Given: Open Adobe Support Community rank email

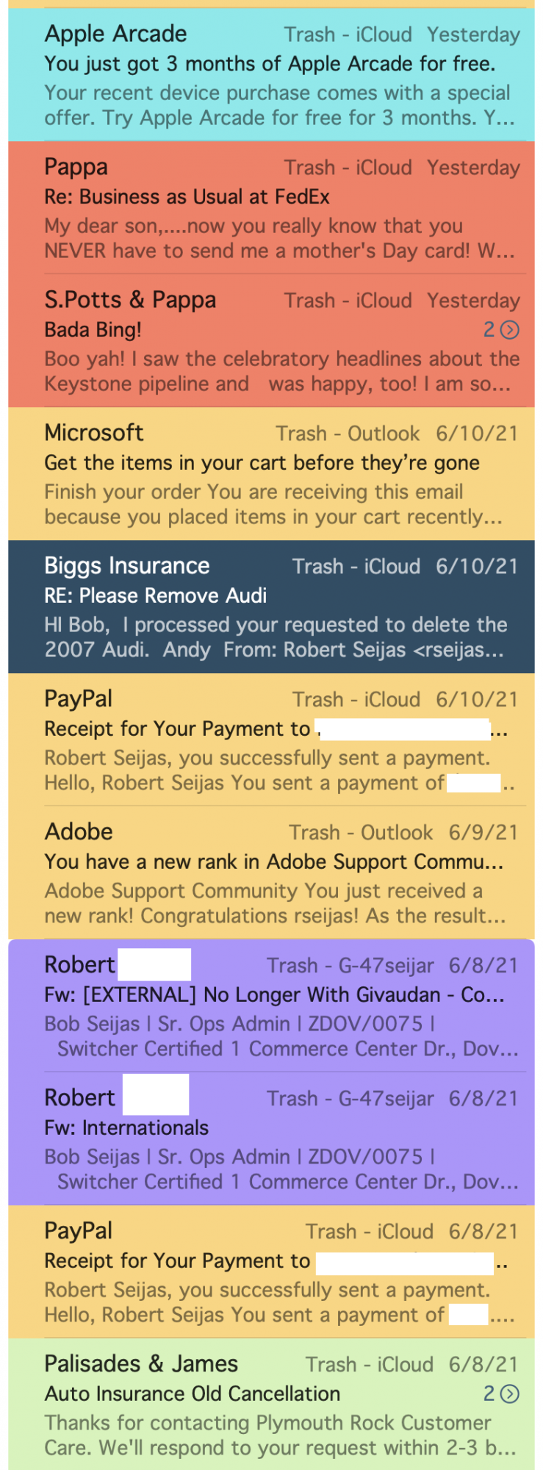Looking at the screenshot, I should click(x=271, y=873).
